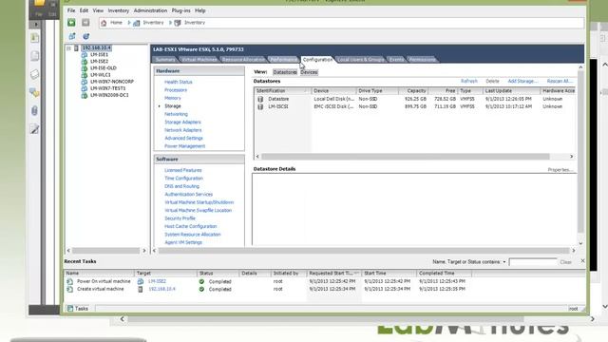Click the Home house icon in breadcrumb
The image size is (608, 342).
(x=104, y=23)
